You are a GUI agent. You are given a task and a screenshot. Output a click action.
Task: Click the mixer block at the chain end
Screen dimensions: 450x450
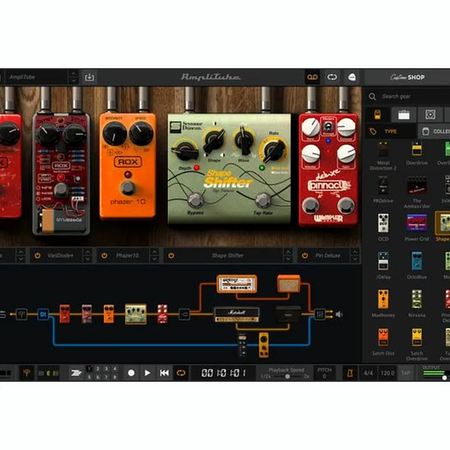pyautogui.click(x=320, y=314)
